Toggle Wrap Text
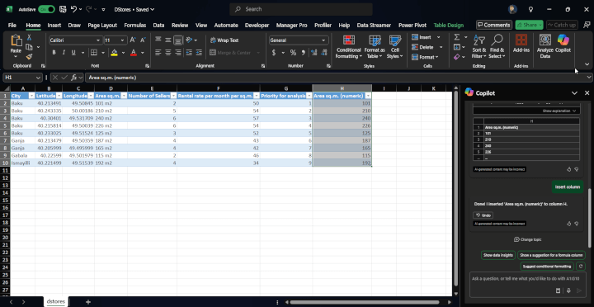The image size is (594, 307). (x=224, y=40)
